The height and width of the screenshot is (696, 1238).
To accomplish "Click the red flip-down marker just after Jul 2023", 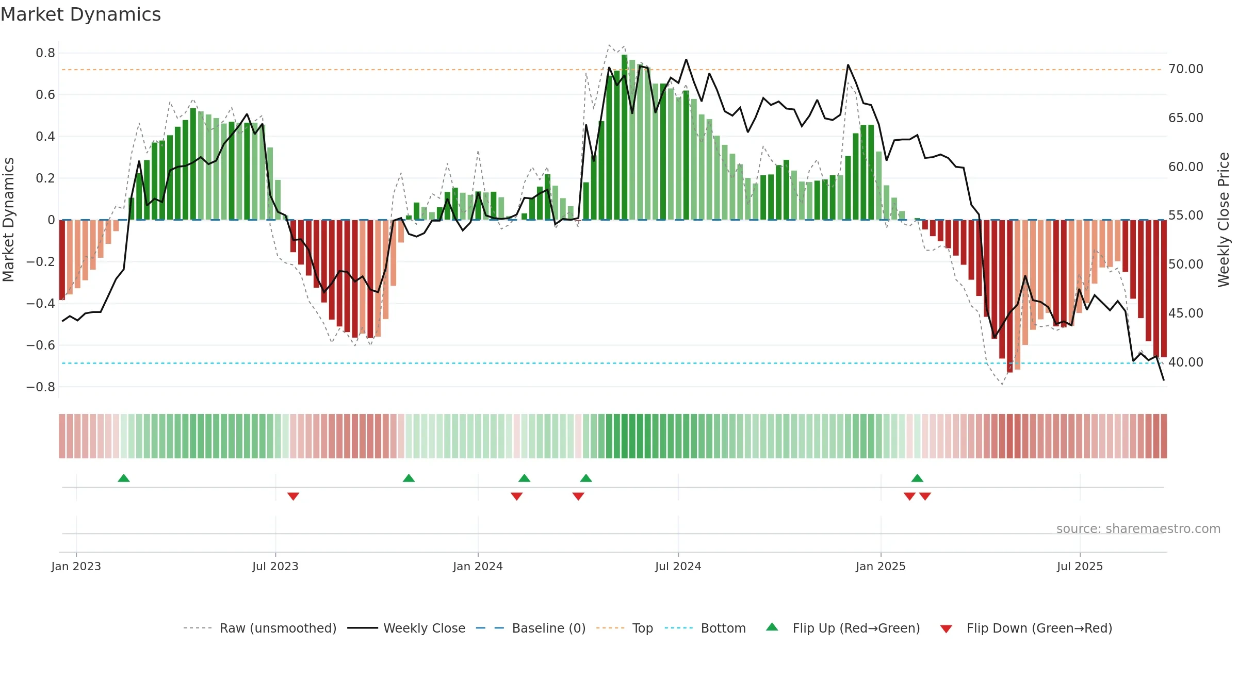I will 293,496.
